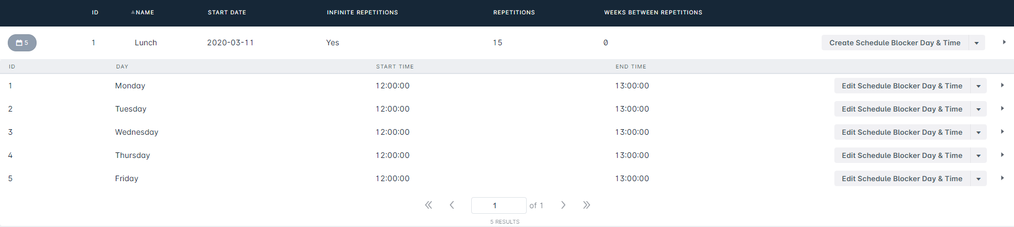The height and width of the screenshot is (227, 1014).
Task: Open the right arrow on Friday row
Action: coord(1002,178)
